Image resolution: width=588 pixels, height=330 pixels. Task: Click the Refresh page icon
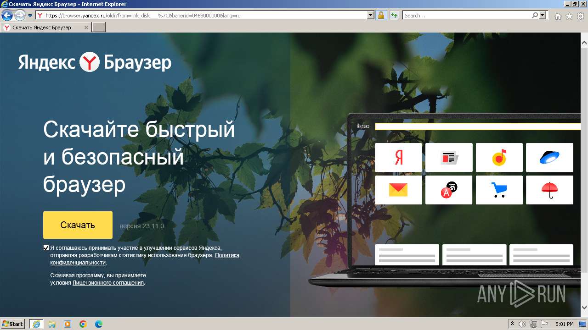click(394, 16)
